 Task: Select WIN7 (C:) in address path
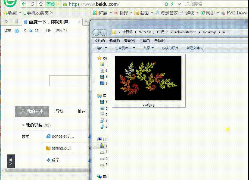(147, 32)
